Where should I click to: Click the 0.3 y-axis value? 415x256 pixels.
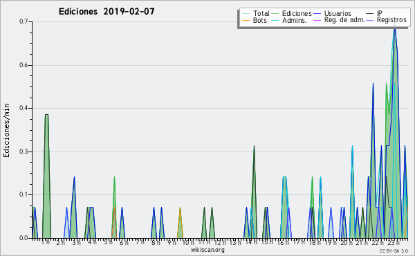point(24,152)
